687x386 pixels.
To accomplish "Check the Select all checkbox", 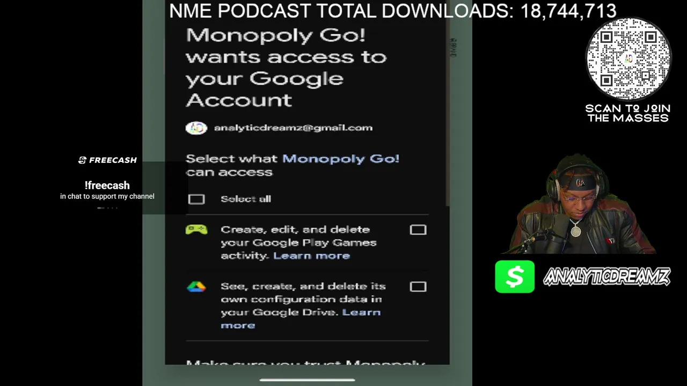I will pyautogui.click(x=196, y=199).
